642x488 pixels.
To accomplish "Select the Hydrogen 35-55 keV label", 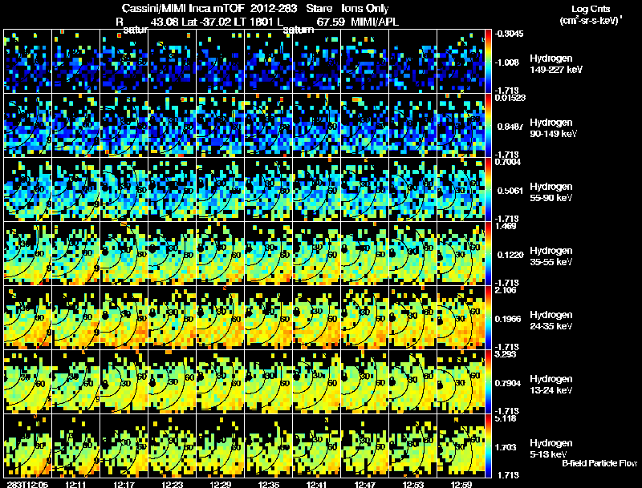I will coord(551,256).
